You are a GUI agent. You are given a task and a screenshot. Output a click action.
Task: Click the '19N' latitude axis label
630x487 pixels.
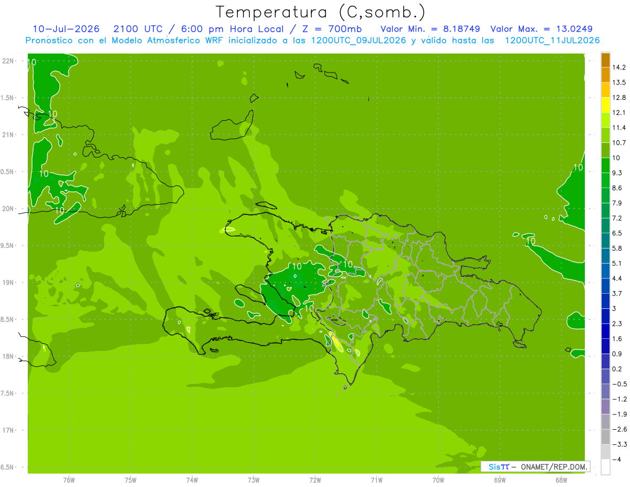click(7, 282)
